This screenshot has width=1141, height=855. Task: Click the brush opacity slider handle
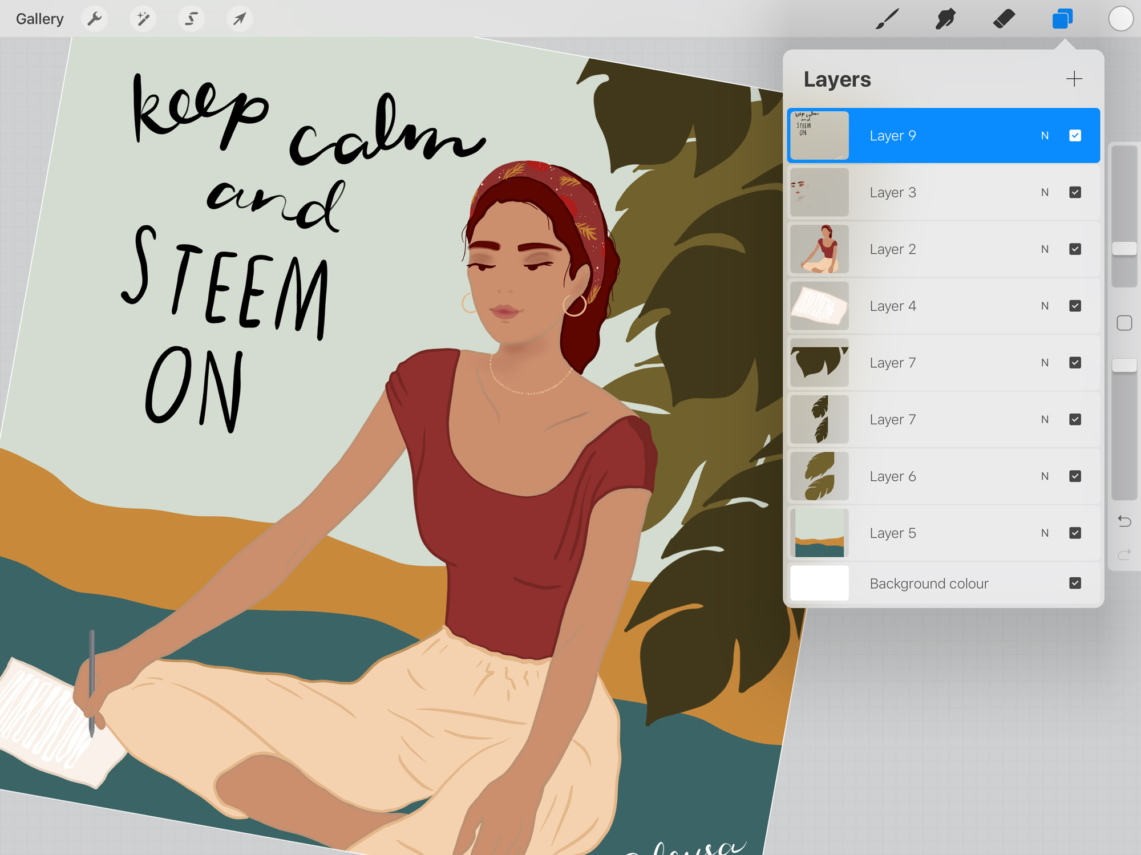[1124, 365]
